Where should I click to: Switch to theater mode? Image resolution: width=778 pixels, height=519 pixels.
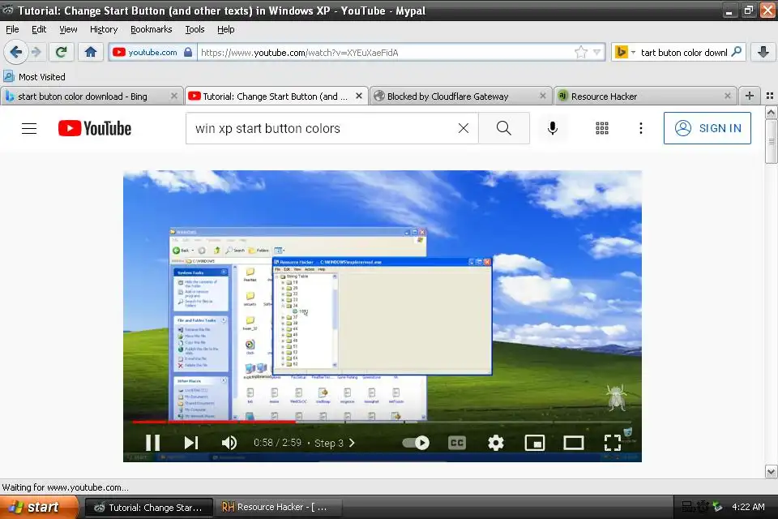tap(574, 443)
